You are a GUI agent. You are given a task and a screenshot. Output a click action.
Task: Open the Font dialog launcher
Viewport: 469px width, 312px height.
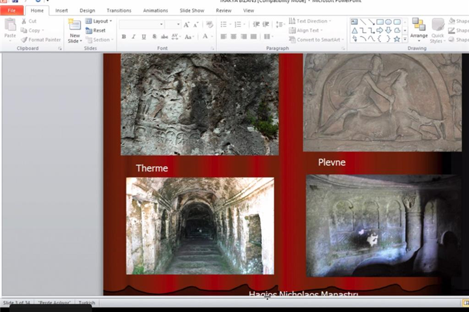tap(212, 48)
